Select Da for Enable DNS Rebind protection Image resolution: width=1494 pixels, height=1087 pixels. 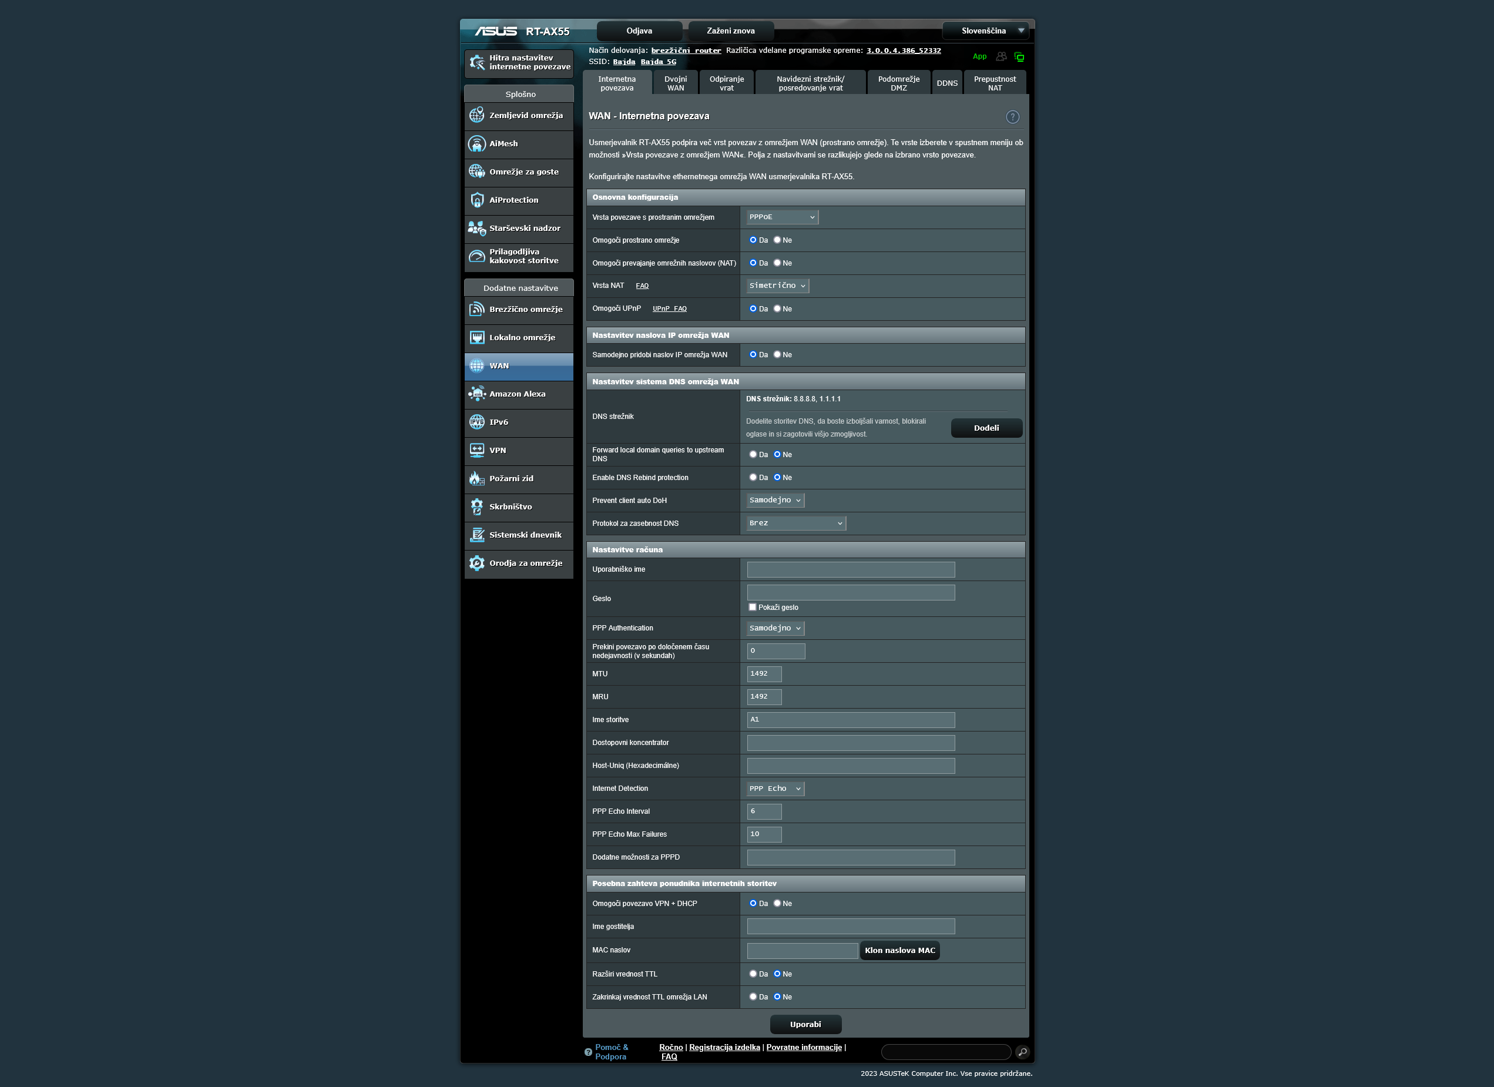tap(753, 478)
